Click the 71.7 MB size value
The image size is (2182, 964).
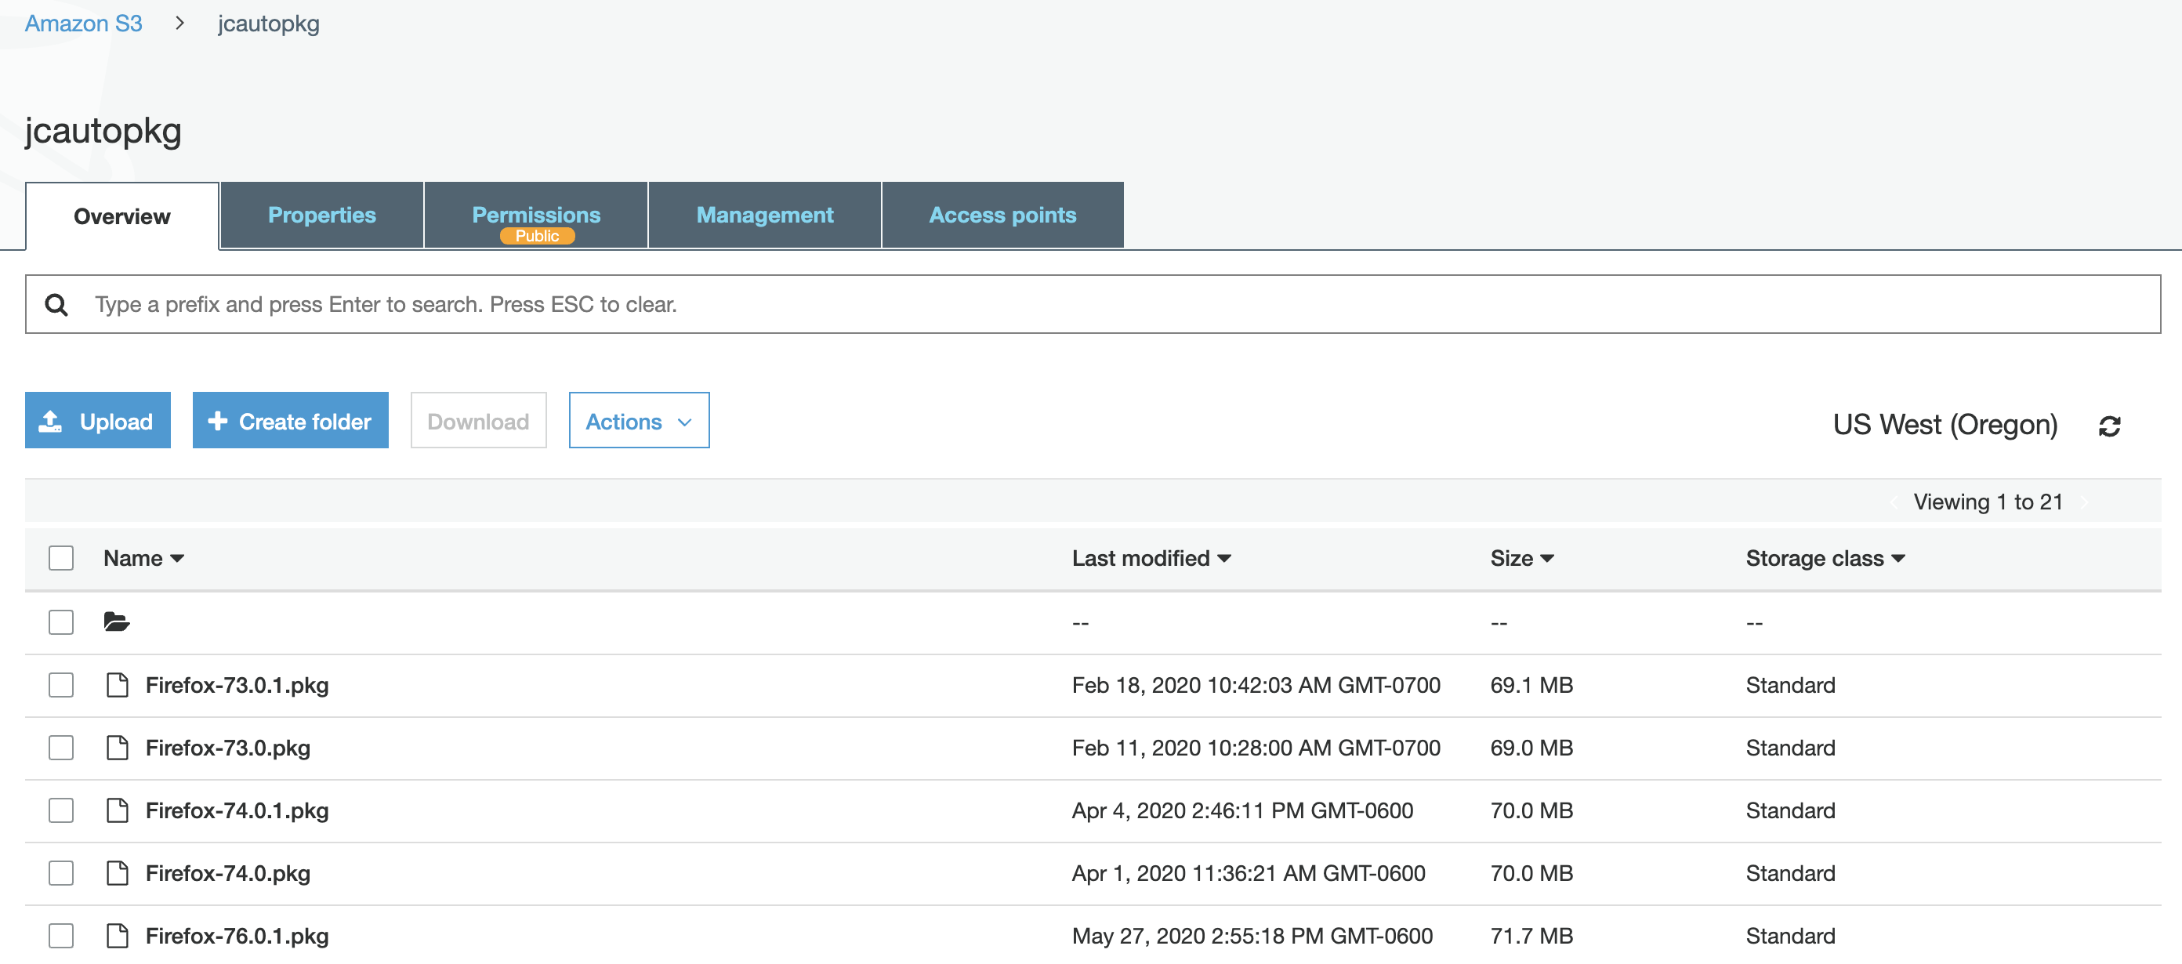pos(1531,936)
